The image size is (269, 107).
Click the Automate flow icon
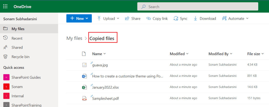tap(224, 19)
